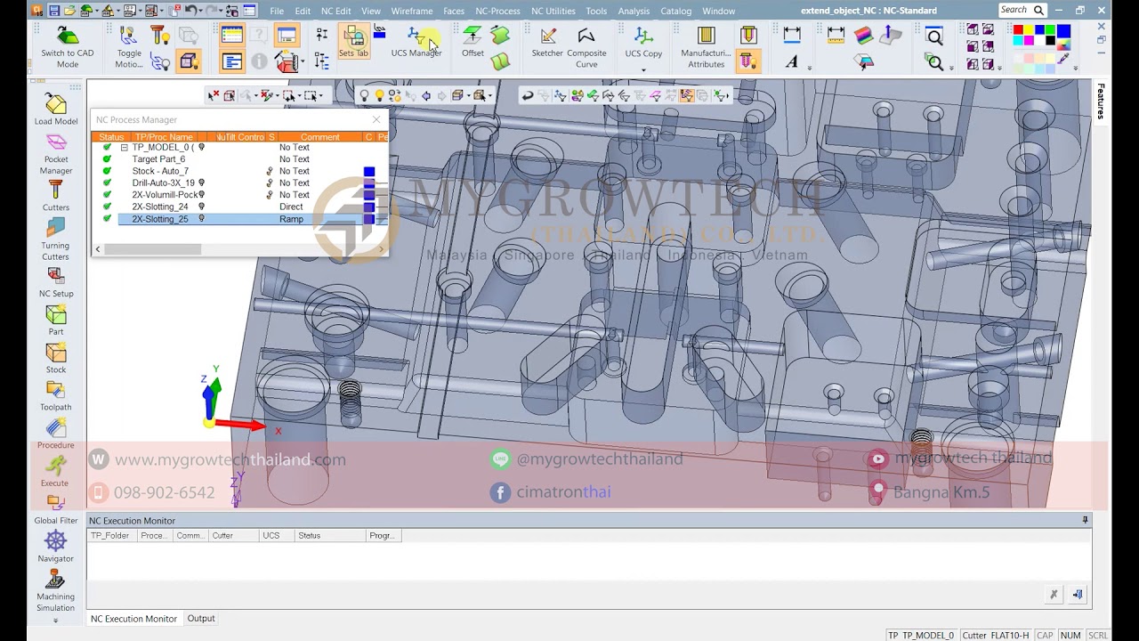1139x641 pixels.
Task: Sort by the Status column header
Action: (111, 137)
